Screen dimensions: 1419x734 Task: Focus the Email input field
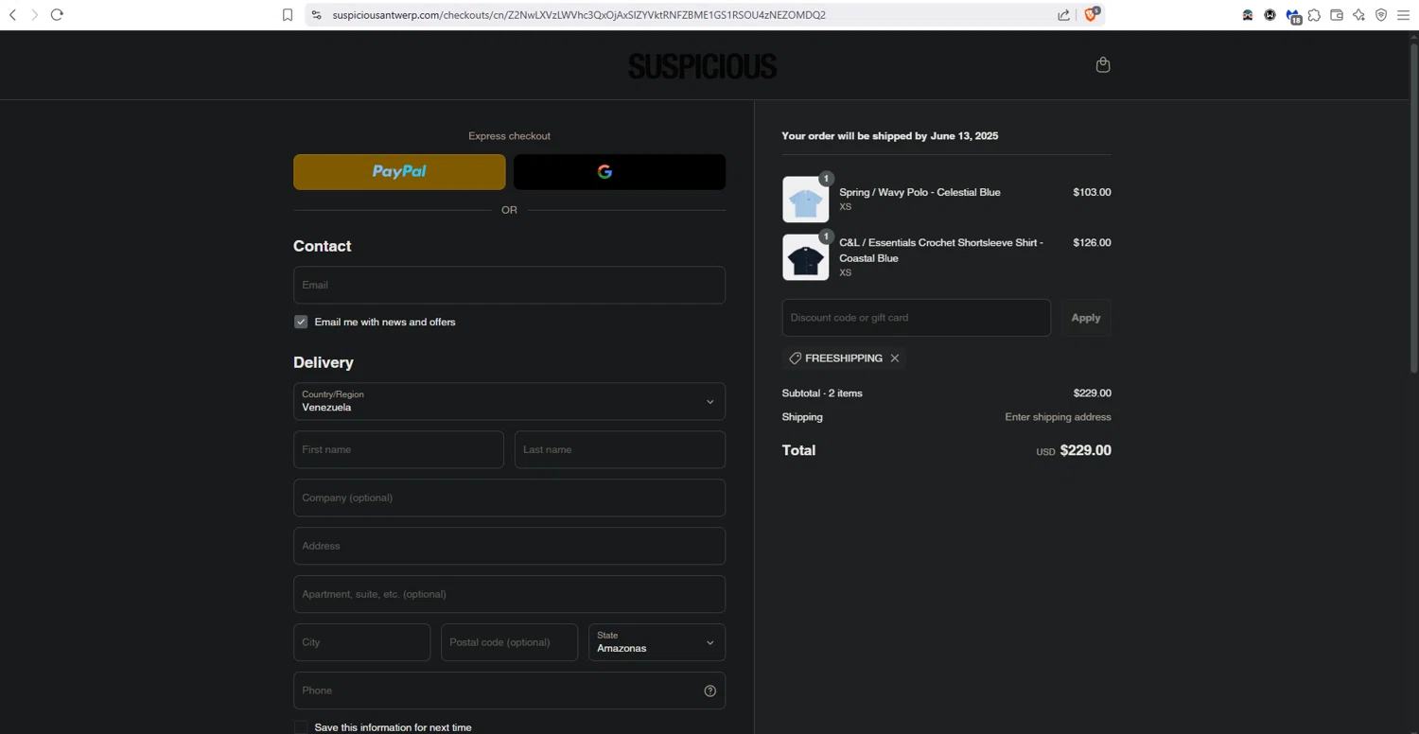coord(509,285)
